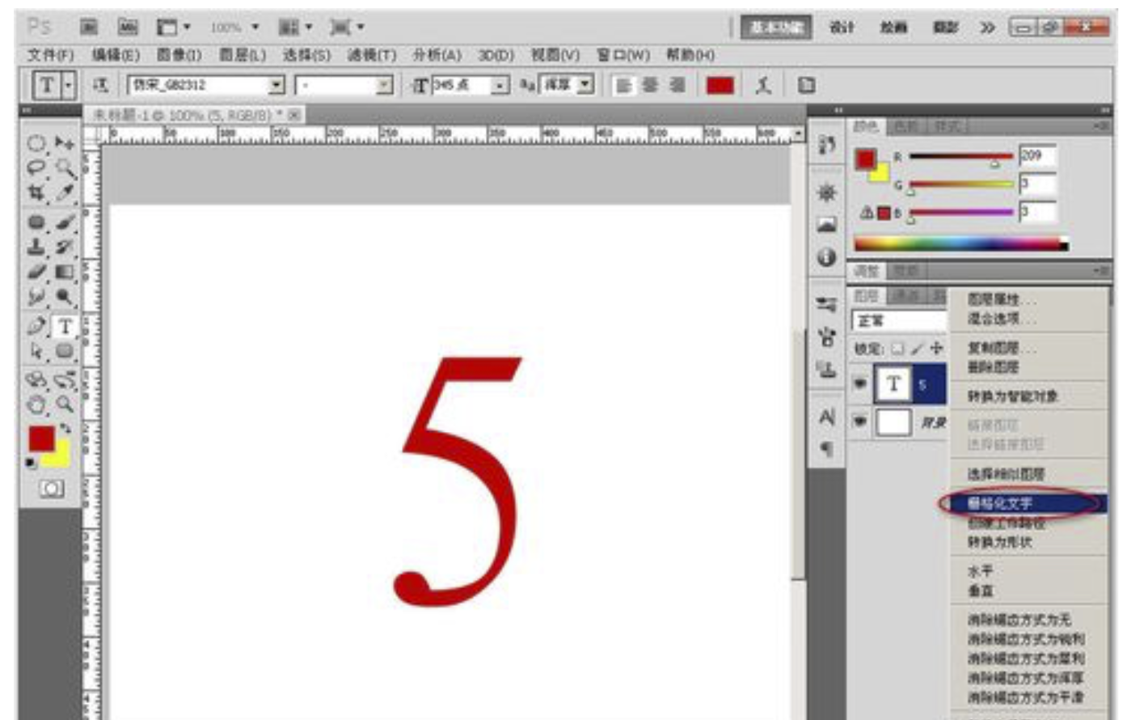Hide the text layer '5' eye icon
Screen dimensions: 1127x720
click(860, 383)
